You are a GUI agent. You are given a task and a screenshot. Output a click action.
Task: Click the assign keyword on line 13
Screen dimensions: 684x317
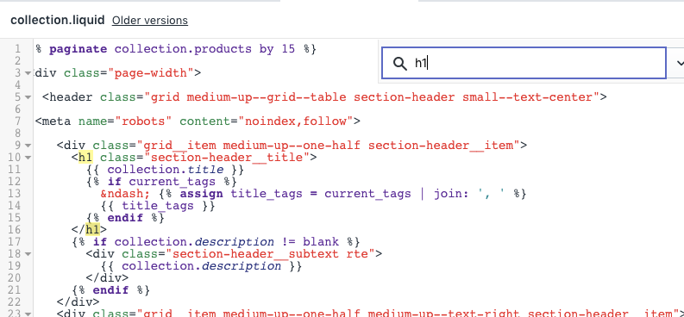tap(201, 193)
